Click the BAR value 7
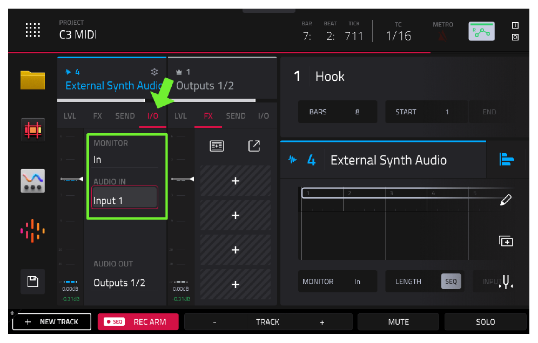The image size is (538, 343). click(307, 36)
